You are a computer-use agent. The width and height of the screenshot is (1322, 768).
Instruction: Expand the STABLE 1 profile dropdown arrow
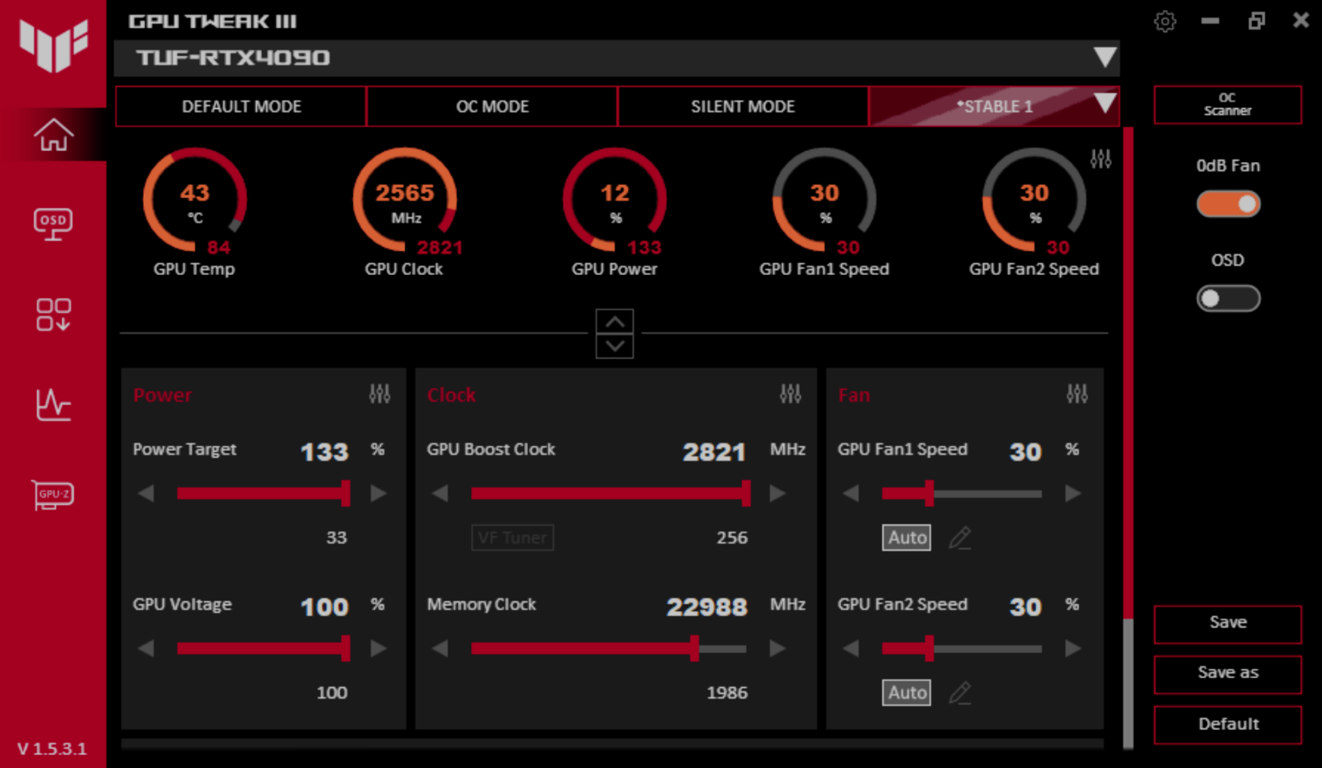point(1104,103)
